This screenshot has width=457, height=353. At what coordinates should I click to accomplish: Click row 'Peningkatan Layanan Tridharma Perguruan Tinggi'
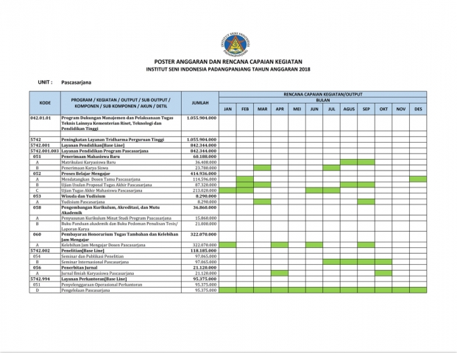tap(113, 140)
